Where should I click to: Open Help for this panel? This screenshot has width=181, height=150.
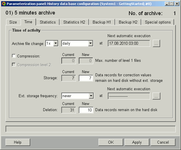coord(18,142)
